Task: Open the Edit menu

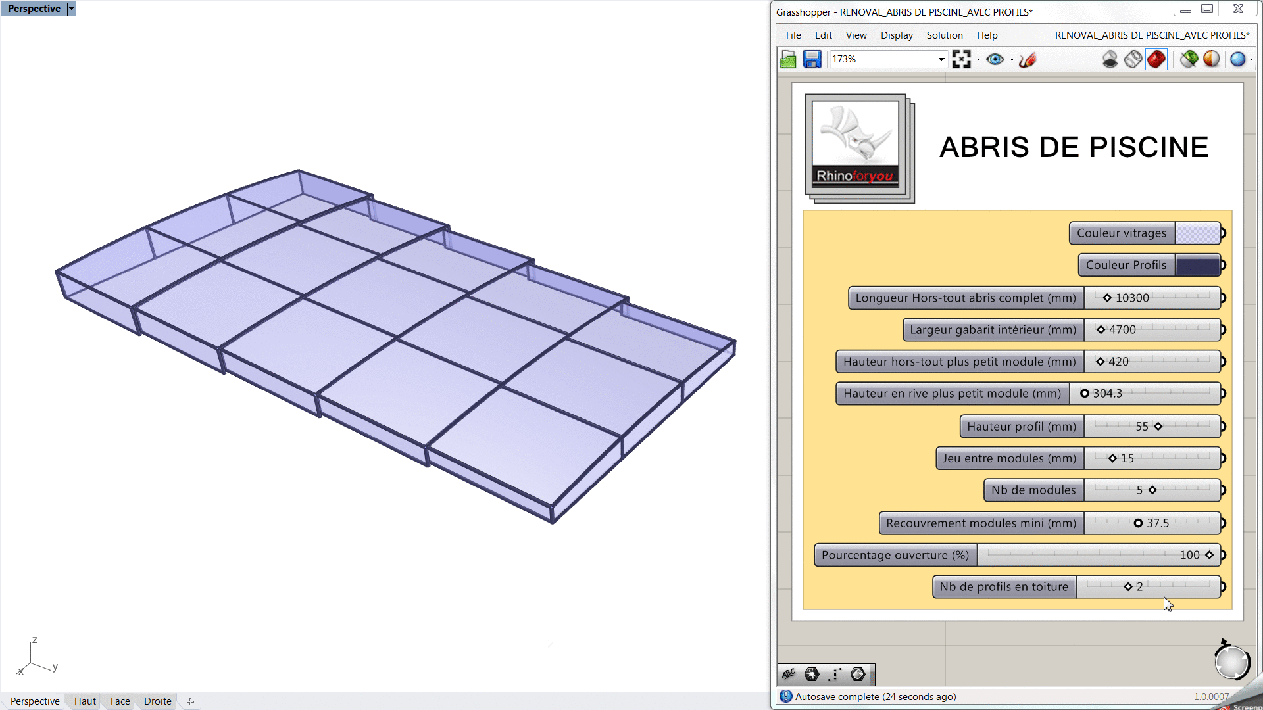Action: (x=823, y=35)
